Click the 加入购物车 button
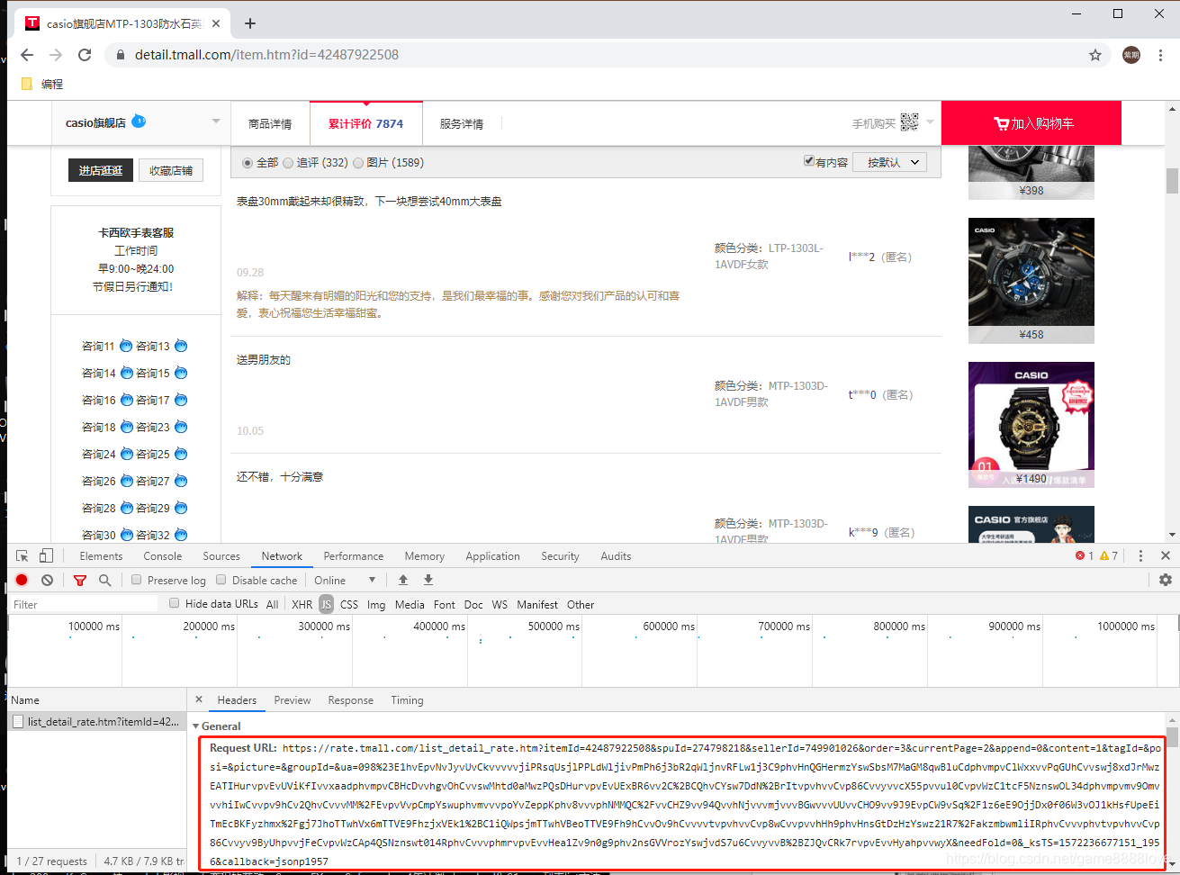Viewport: 1180px width, 875px height. pyautogui.click(x=1031, y=123)
